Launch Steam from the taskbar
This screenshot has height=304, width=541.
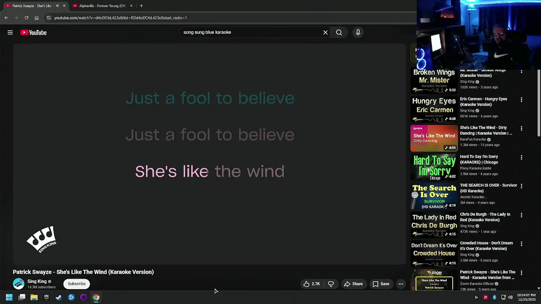tap(59, 297)
